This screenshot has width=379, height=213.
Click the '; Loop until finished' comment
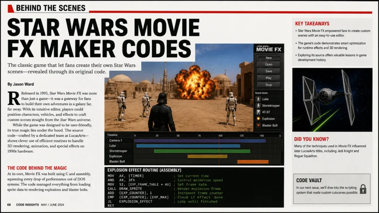coord(195,202)
